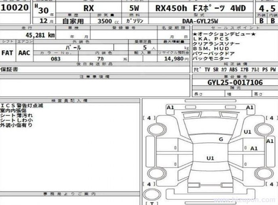
Task: Click the registration month 12 cell
Action: [44, 21]
